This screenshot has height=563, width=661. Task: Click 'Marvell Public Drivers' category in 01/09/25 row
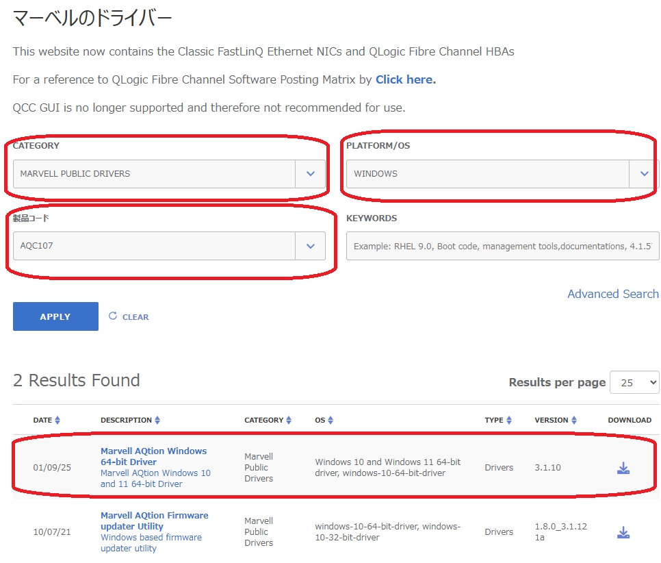click(x=259, y=468)
